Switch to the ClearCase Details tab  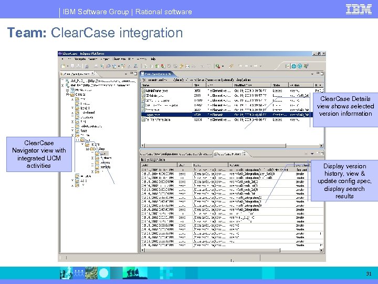click(x=157, y=74)
